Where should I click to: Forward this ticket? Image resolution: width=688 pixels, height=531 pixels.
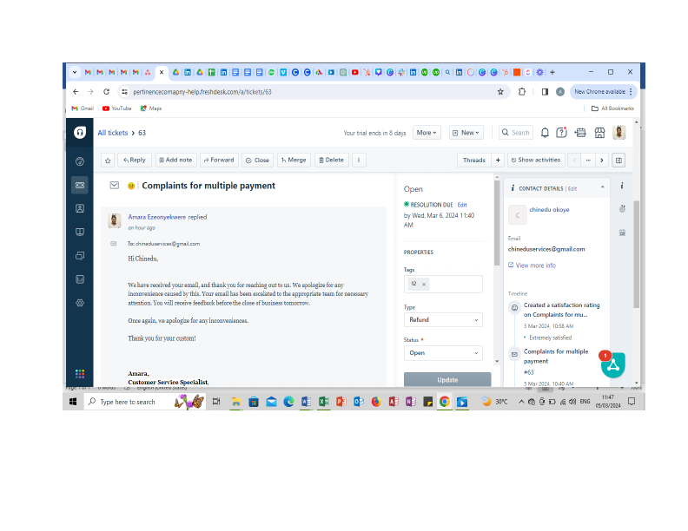(220, 161)
